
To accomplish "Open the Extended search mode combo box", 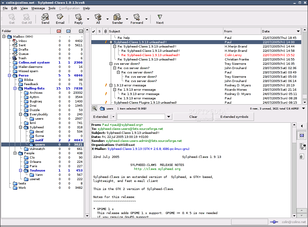I will [103, 117].
